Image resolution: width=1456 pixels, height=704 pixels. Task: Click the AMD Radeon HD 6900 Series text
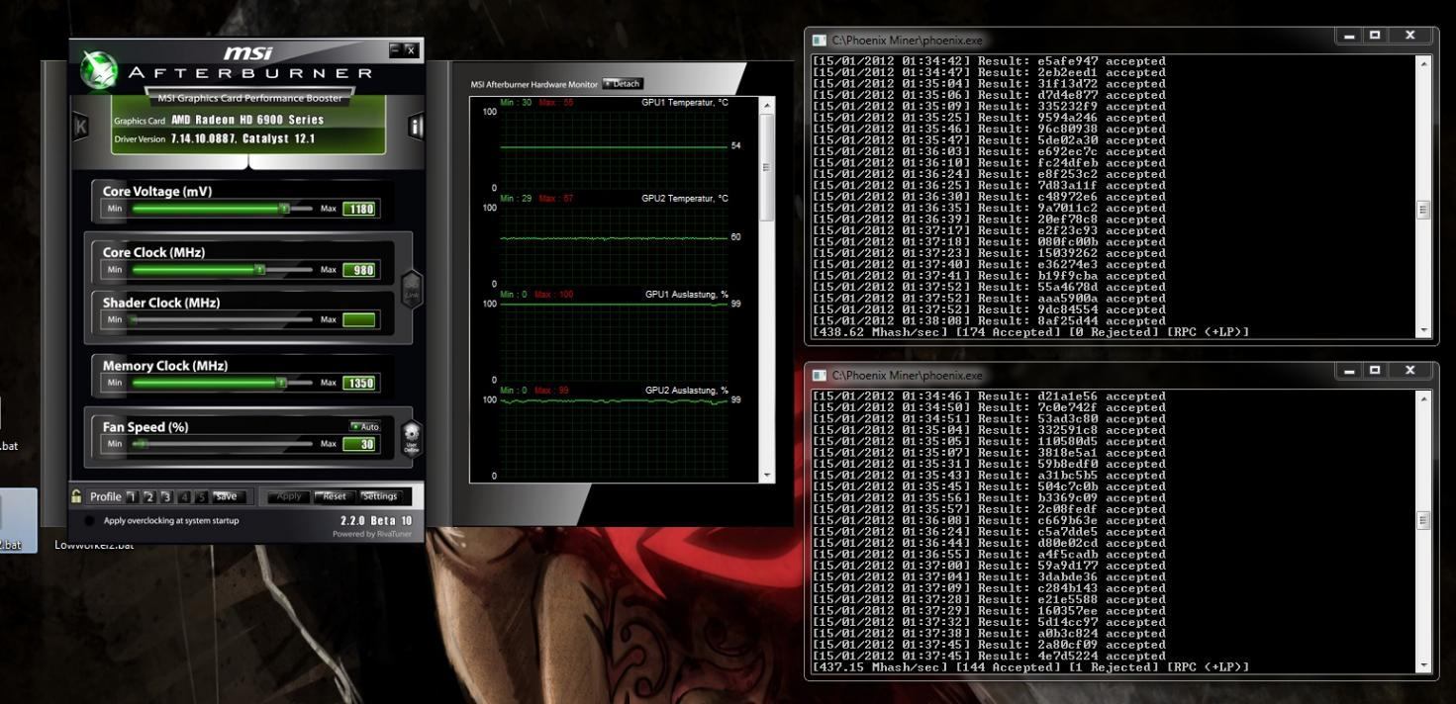tap(247, 121)
